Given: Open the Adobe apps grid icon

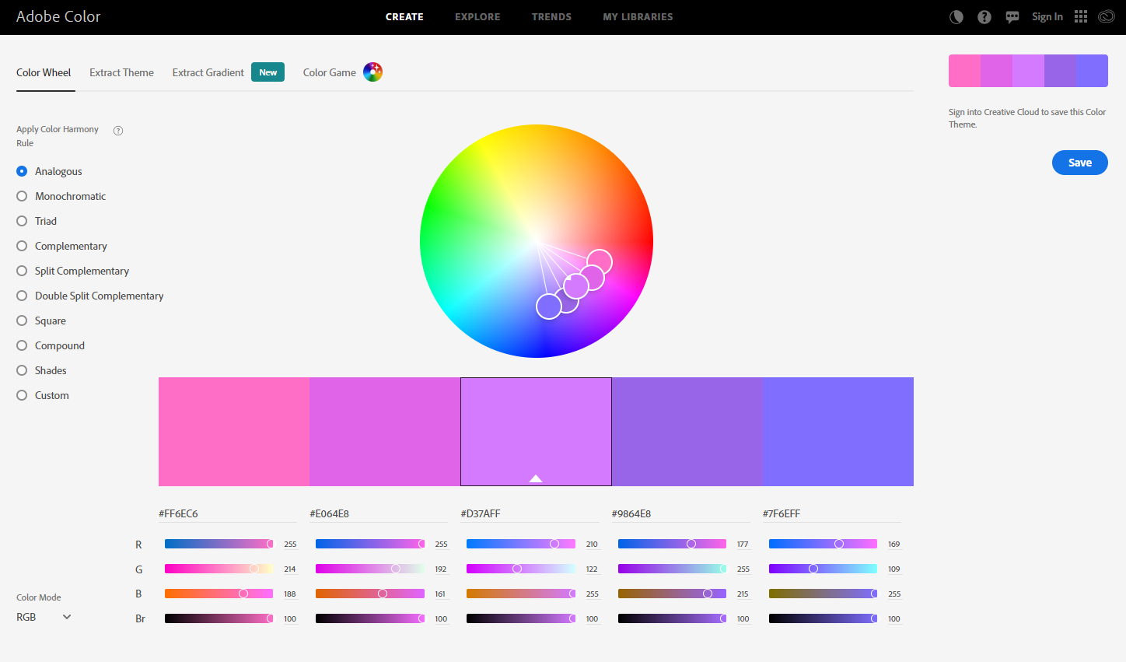Looking at the screenshot, I should pos(1080,16).
